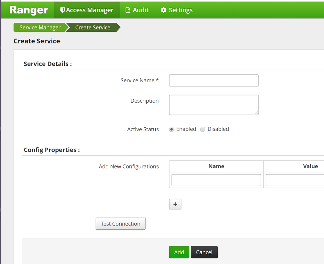Click the Config Properties heading
Screen dimensions: 324x264
click(x=52, y=150)
